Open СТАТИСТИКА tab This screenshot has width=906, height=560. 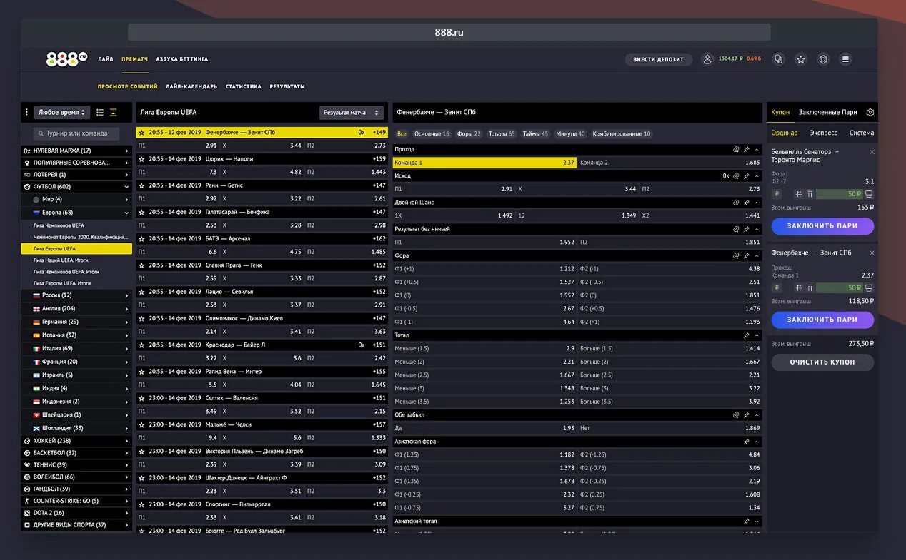(x=244, y=86)
